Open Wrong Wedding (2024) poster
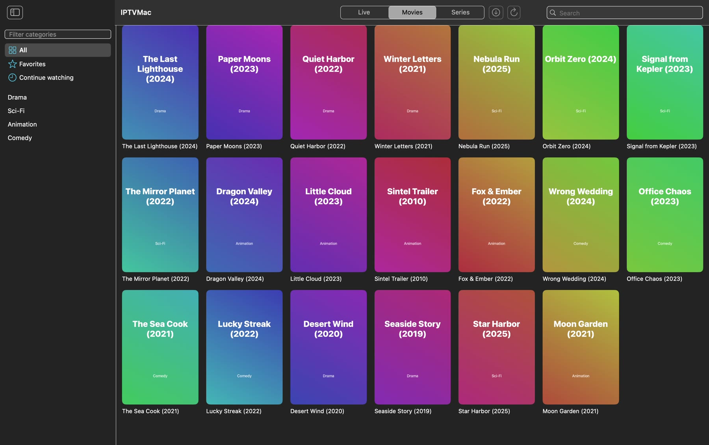This screenshot has height=445, width=709. tap(581, 215)
